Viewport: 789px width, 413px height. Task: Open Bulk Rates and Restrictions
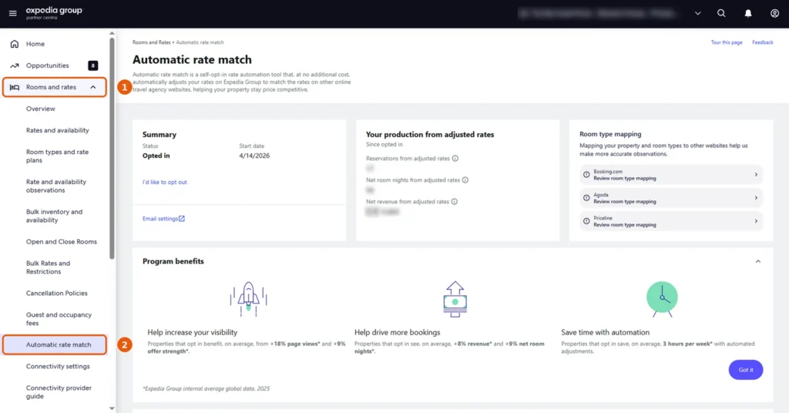(49, 267)
